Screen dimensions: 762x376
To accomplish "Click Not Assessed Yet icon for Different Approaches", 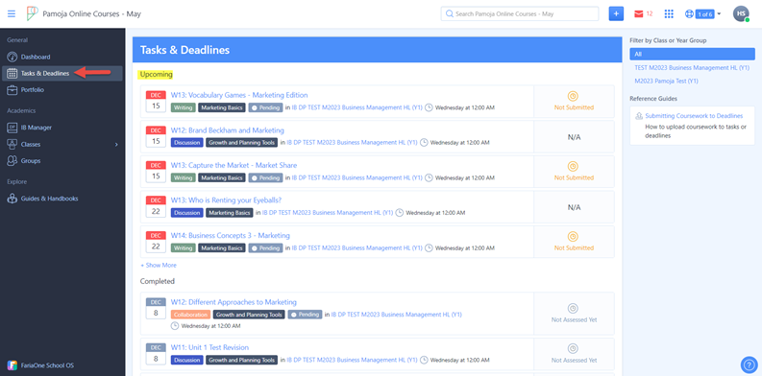I will (573, 309).
